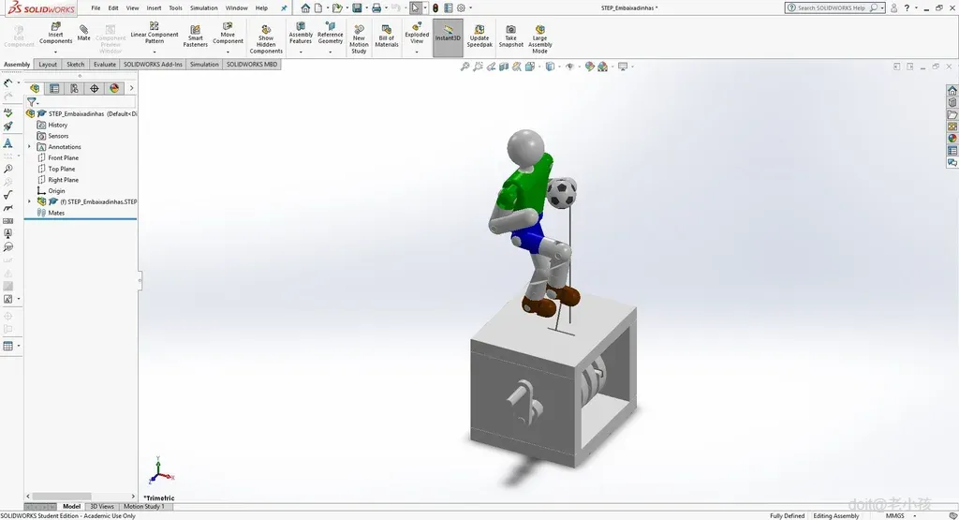Open the Motion Study 1 bottom tab
This screenshot has height=520, width=959.
143,507
